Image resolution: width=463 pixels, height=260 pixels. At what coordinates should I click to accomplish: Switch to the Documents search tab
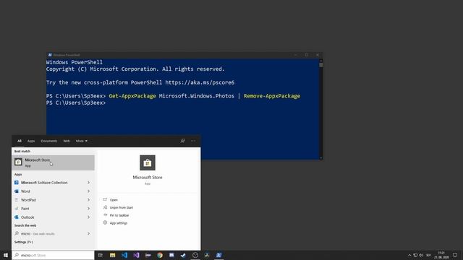pos(49,141)
